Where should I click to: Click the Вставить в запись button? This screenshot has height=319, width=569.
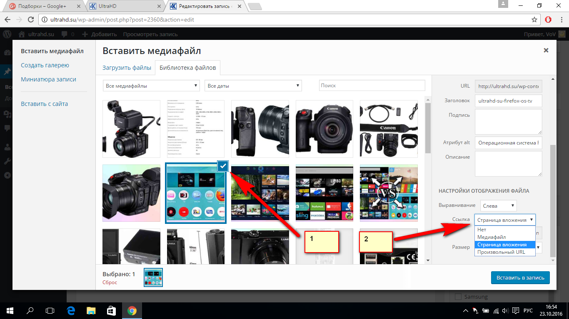click(x=520, y=277)
